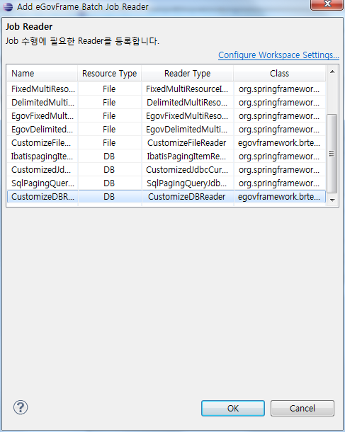Open Configure Workspace Settings link
This screenshot has height=432, width=345.
(278, 55)
